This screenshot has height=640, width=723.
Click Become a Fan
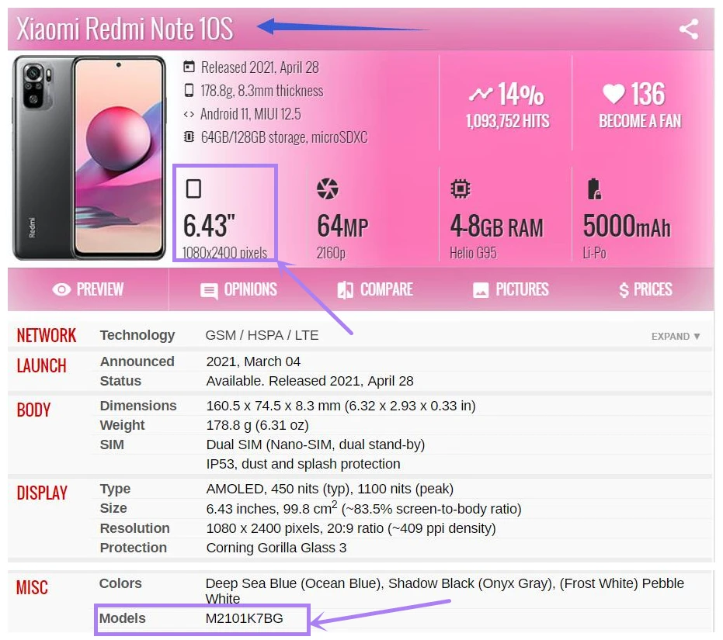[640, 121]
